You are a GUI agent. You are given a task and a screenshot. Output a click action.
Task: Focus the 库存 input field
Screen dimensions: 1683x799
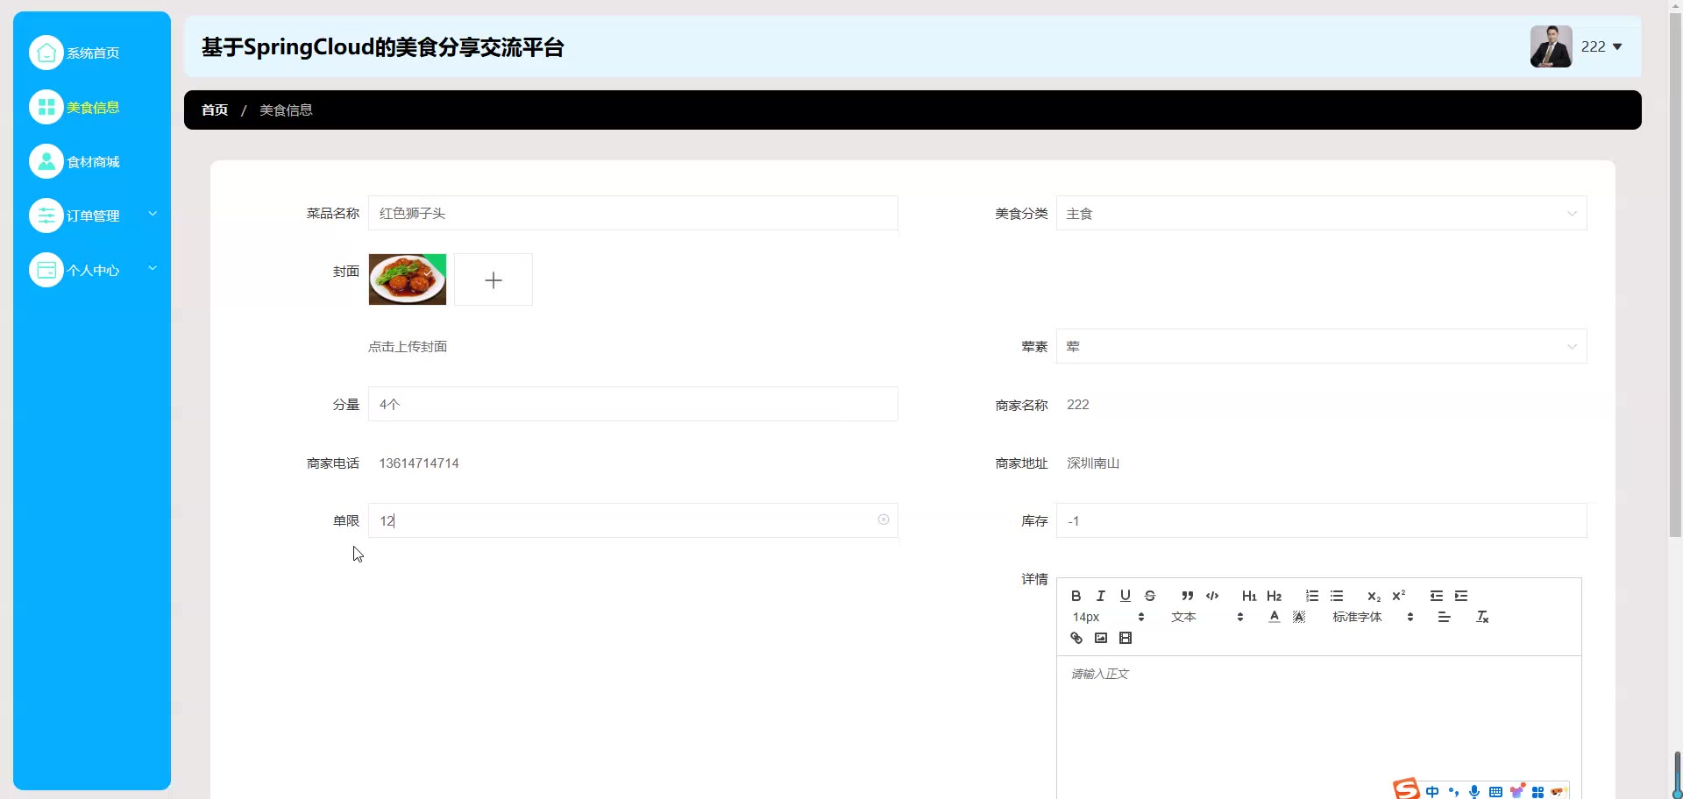[1321, 520]
